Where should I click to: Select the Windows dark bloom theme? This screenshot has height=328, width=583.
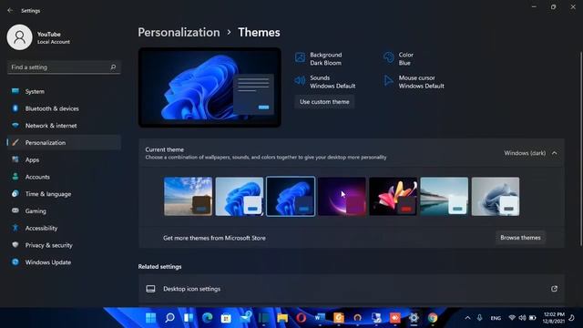coord(291,197)
